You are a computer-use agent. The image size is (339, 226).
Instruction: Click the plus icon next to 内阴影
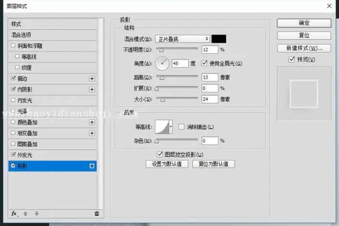[x=92, y=89]
